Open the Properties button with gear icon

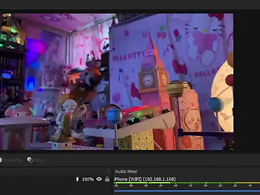11,160
